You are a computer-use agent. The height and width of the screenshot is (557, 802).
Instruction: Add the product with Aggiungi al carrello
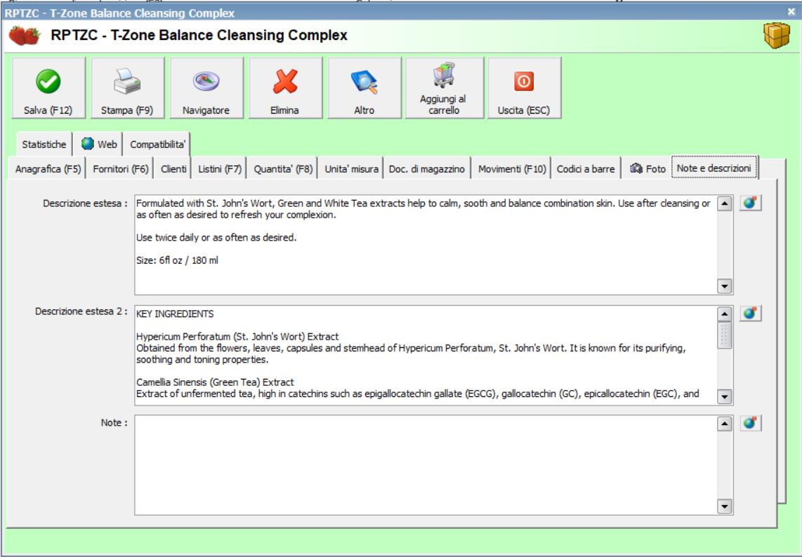click(444, 88)
